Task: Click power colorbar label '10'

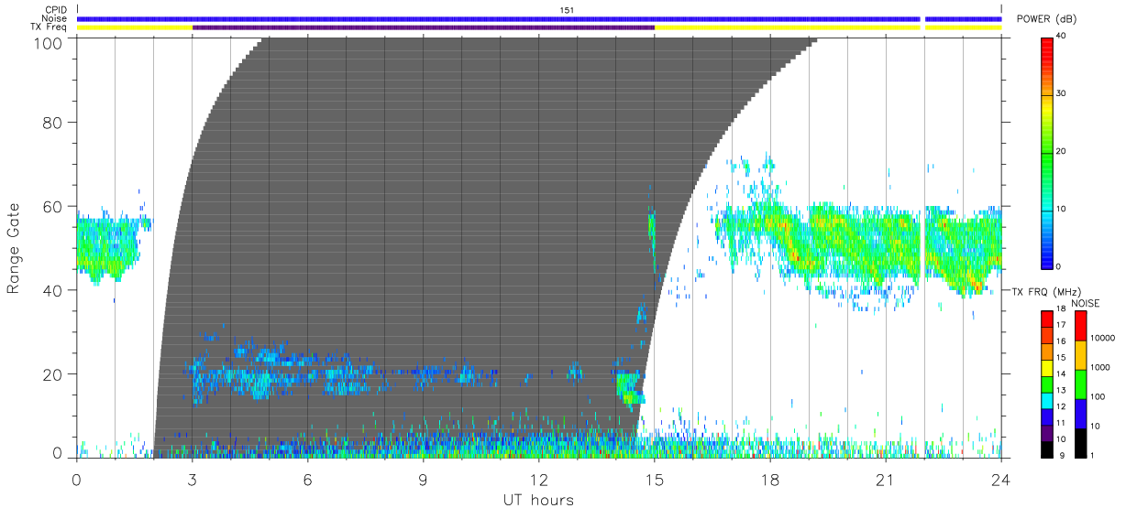Action: [1062, 209]
